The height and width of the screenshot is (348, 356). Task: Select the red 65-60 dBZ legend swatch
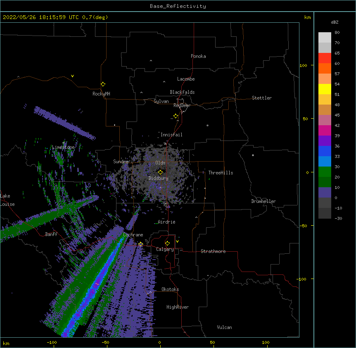[325, 58]
